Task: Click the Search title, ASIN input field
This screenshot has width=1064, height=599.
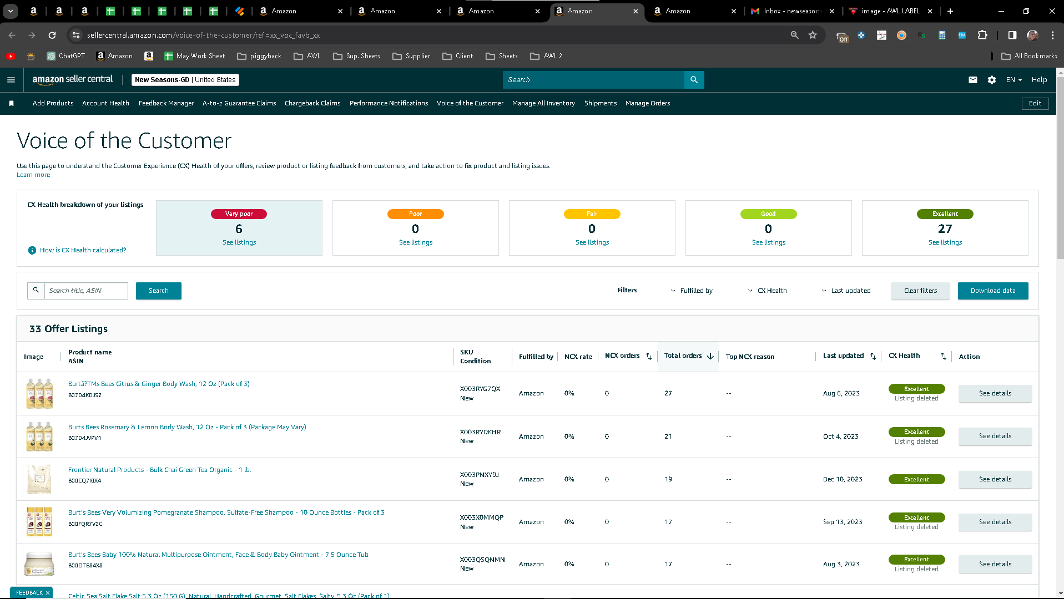Action: [86, 291]
